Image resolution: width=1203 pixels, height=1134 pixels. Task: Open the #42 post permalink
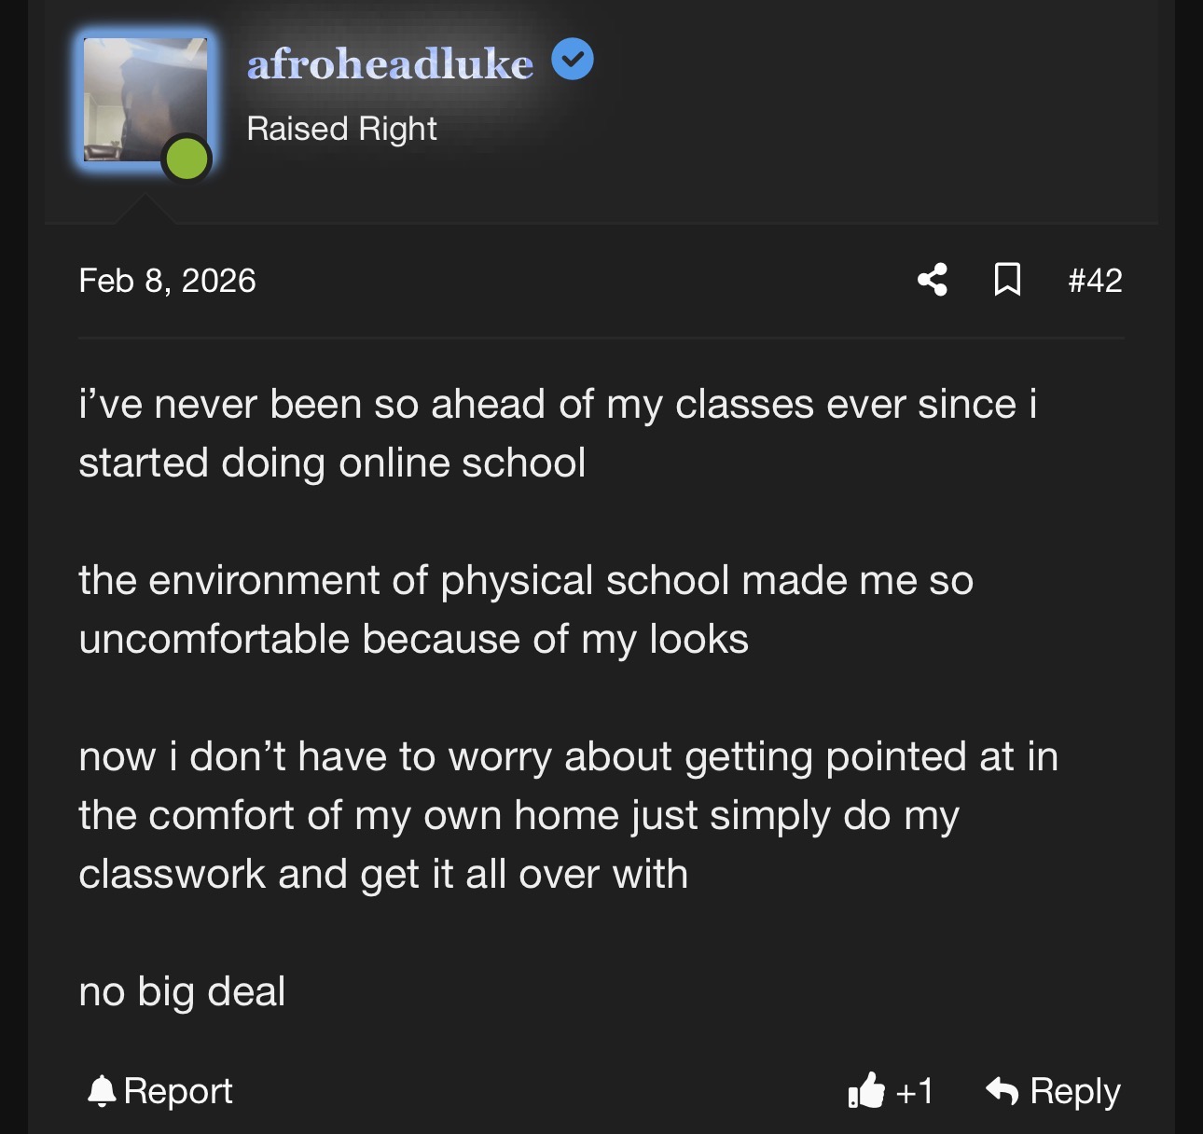coord(1095,280)
